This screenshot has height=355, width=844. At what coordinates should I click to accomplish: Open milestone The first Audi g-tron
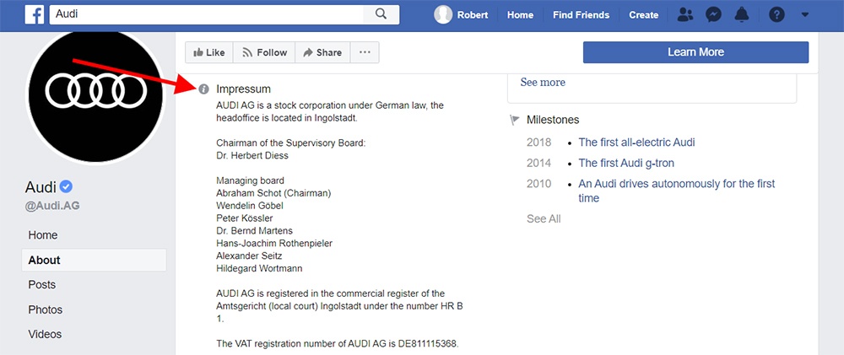(626, 163)
